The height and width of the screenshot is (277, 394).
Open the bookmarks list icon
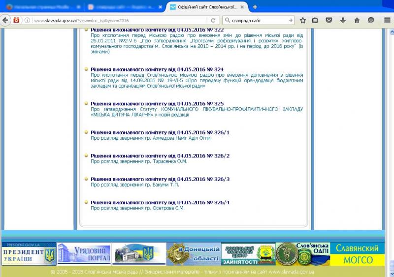(x=315, y=20)
